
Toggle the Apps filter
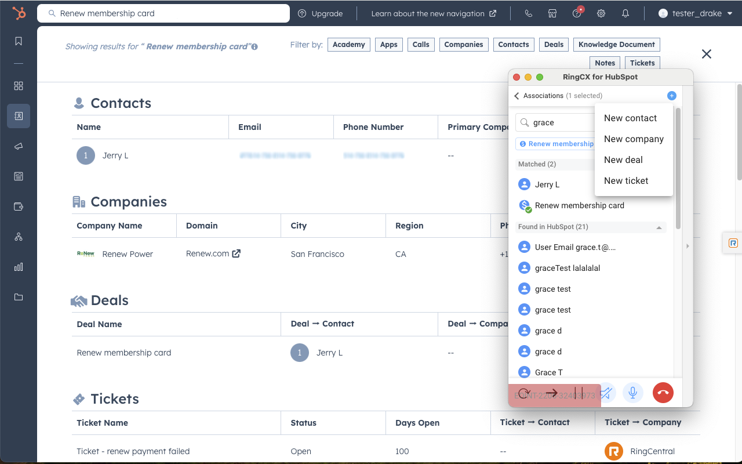tap(389, 45)
